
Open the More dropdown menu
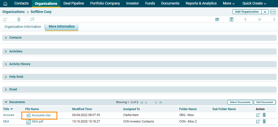[229, 3]
